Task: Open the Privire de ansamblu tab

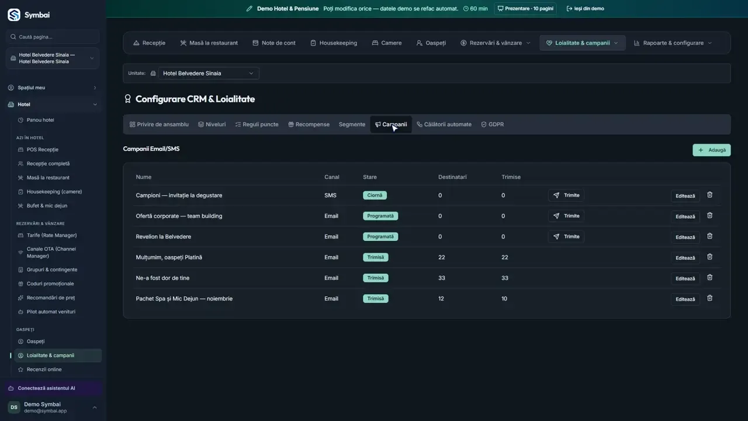Action: [159, 125]
